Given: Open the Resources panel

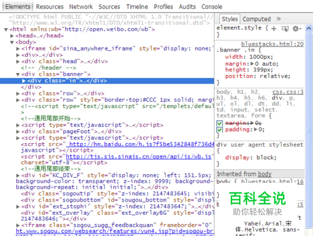Looking at the screenshot, I should tap(49, 7).
